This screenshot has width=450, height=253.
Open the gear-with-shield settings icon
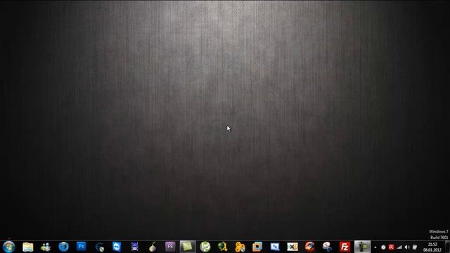pos(99,247)
